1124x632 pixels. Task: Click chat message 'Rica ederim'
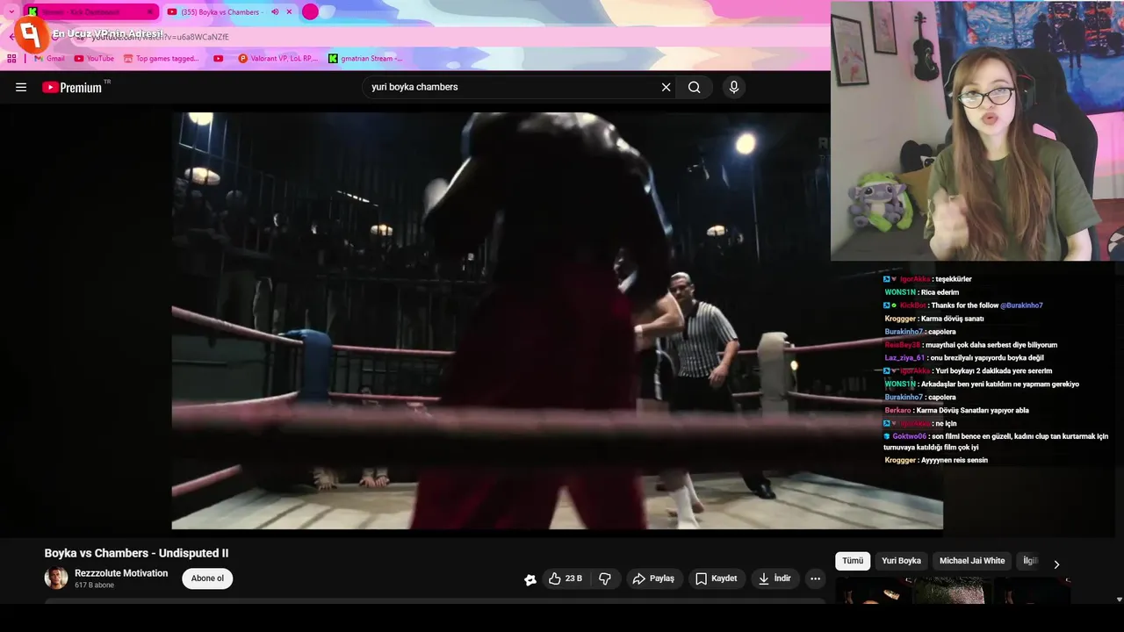tap(940, 292)
